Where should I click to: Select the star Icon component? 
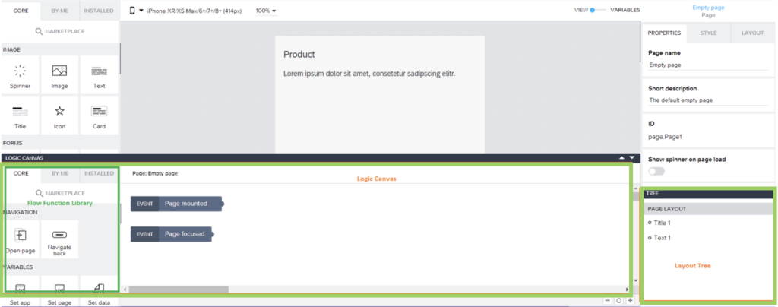click(59, 112)
